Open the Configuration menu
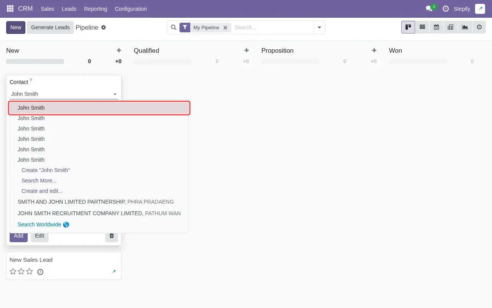This screenshot has height=308, width=492. point(130,8)
